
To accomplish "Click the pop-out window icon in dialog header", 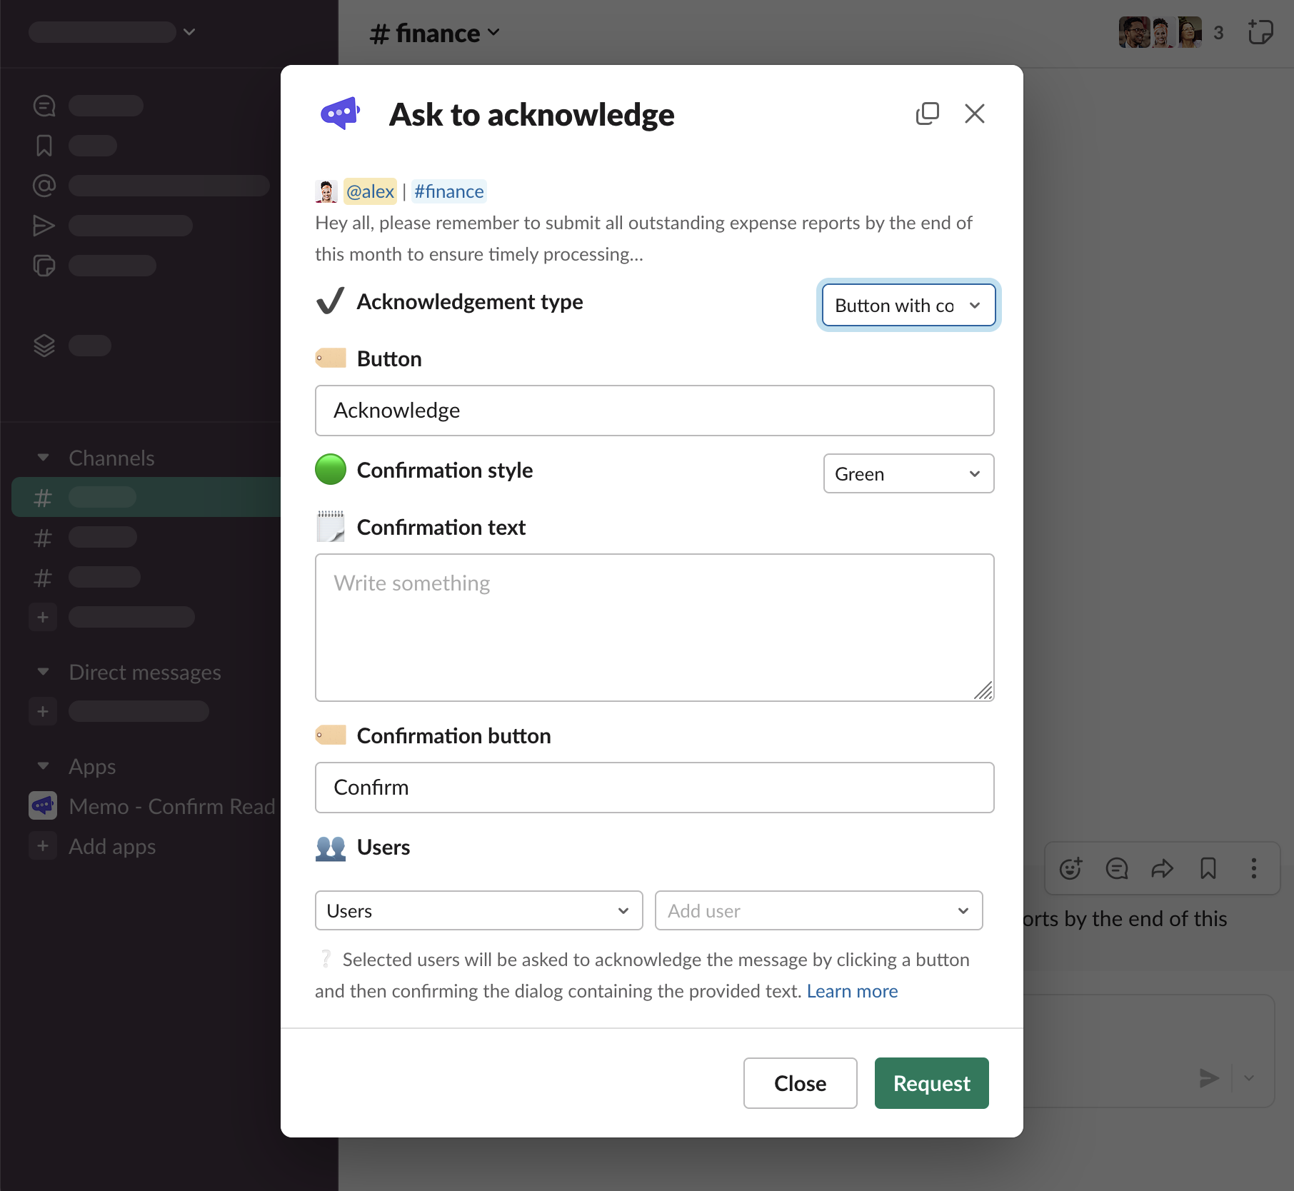I will (x=927, y=114).
